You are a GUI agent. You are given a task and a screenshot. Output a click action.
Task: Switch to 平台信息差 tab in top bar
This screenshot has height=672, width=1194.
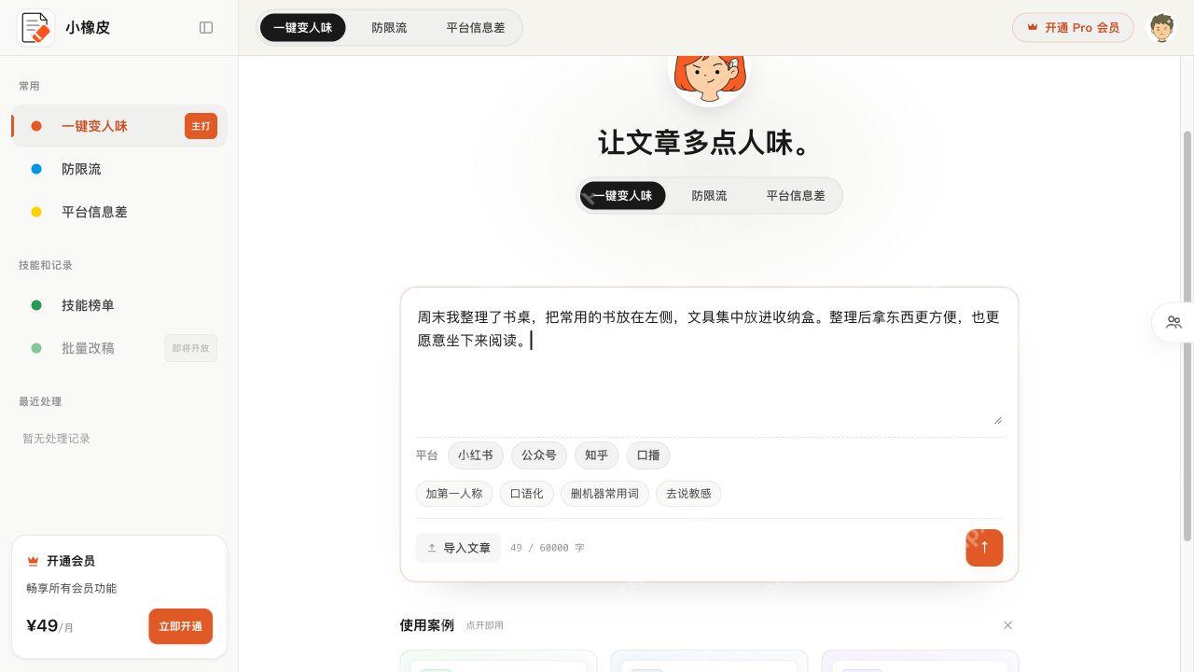point(476,28)
